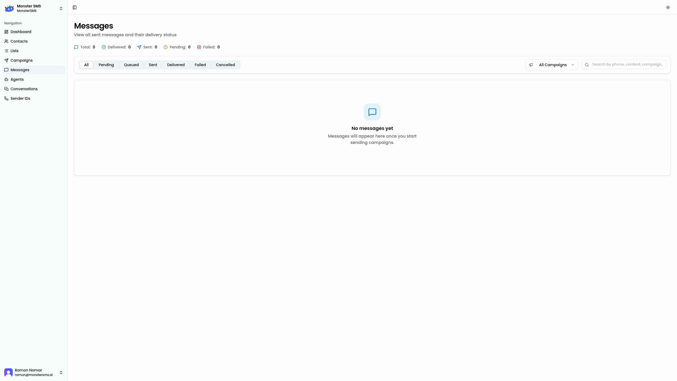Click the Messages page title
This screenshot has height=381, width=677.
pyautogui.click(x=94, y=26)
